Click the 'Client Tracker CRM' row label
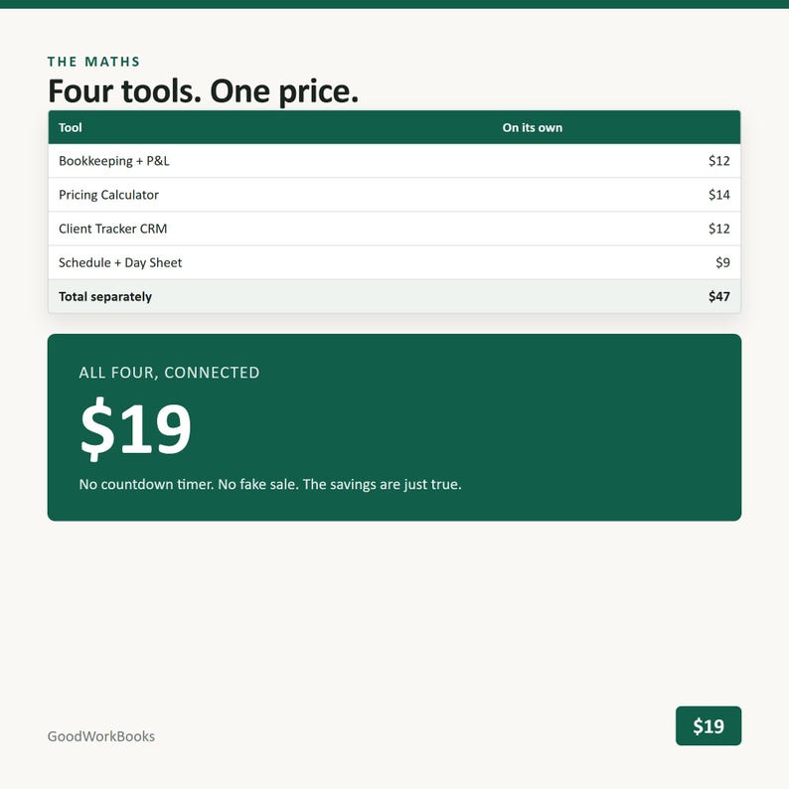This screenshot has height=789, width=789. 112,229
